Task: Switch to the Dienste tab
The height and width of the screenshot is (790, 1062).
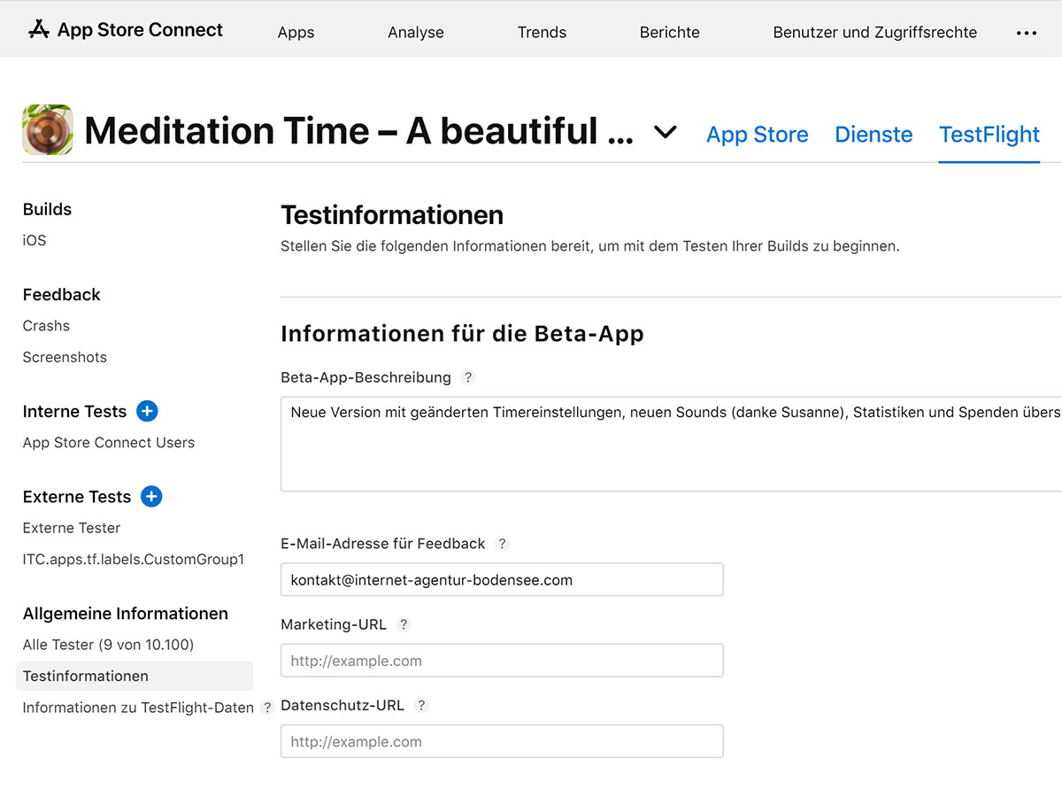Action: pyautogui.click(x=873, y=135)
